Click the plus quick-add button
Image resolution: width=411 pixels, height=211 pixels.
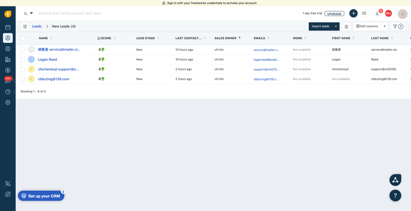point(353,13)
